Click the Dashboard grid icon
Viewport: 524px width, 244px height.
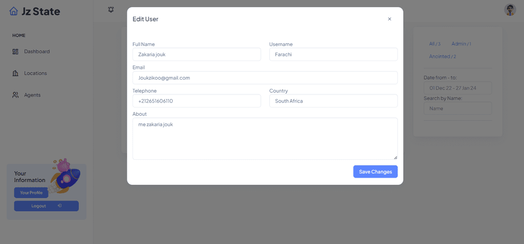(x=15, y=52)
